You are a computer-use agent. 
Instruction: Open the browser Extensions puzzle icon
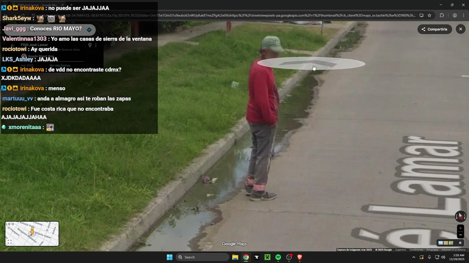point(442,15)
